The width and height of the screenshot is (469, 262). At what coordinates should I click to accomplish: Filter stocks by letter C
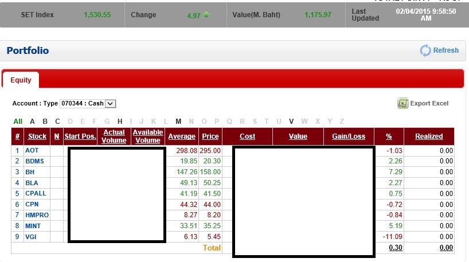57,122
